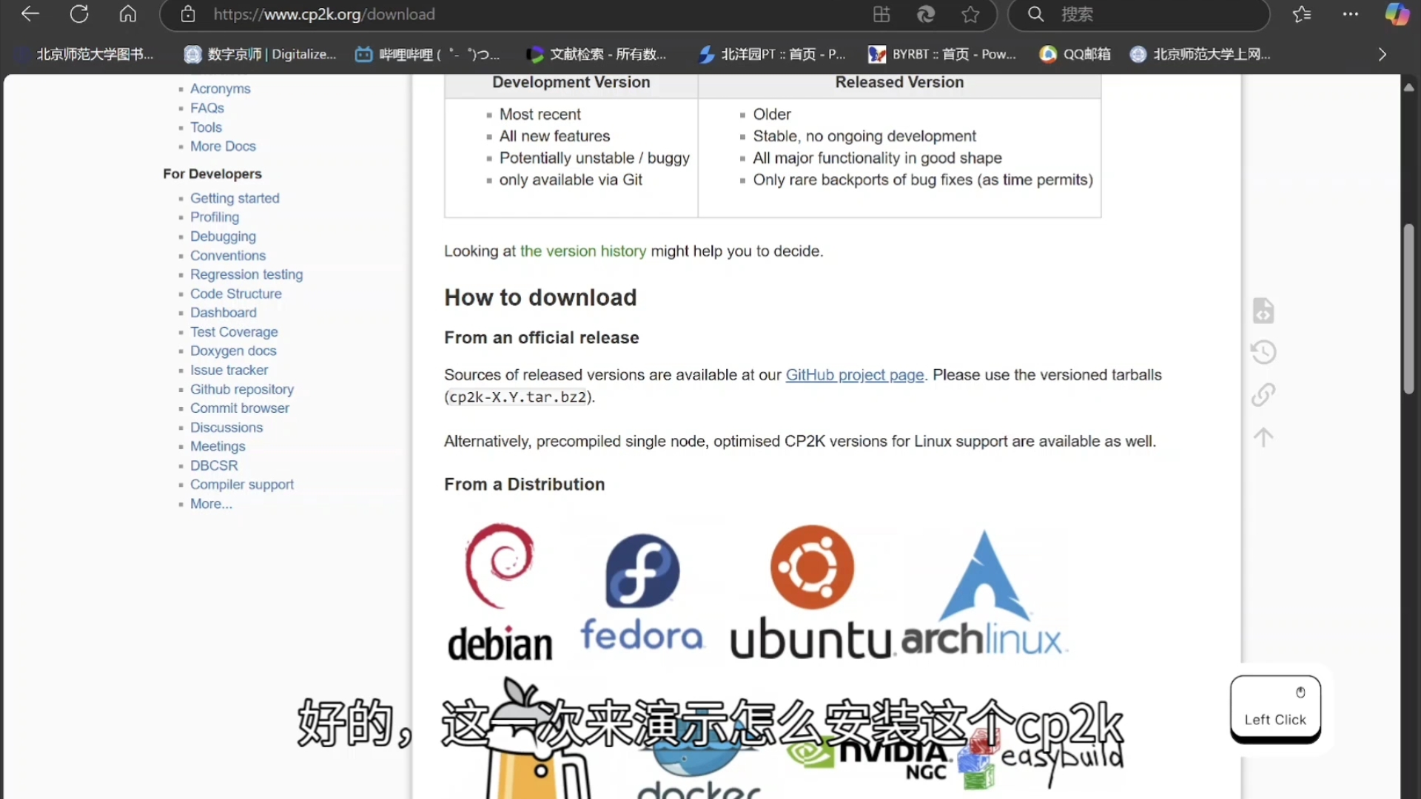Open the QQ邮箱 bookmark
This screenshot has width=1421, height=799.
[x=1075, y=54]
